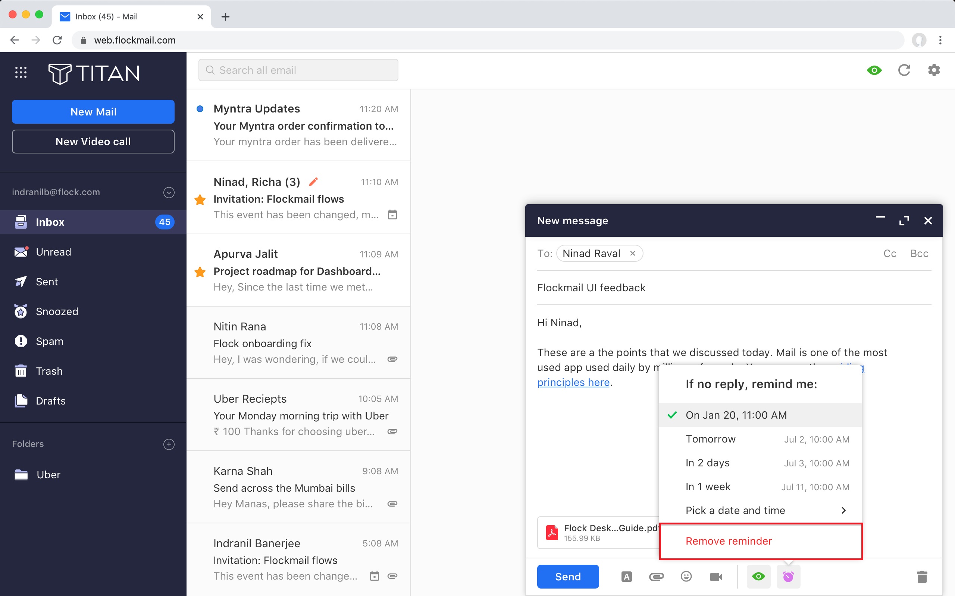Open the apps grid launcher icon

tap(21, 73)
